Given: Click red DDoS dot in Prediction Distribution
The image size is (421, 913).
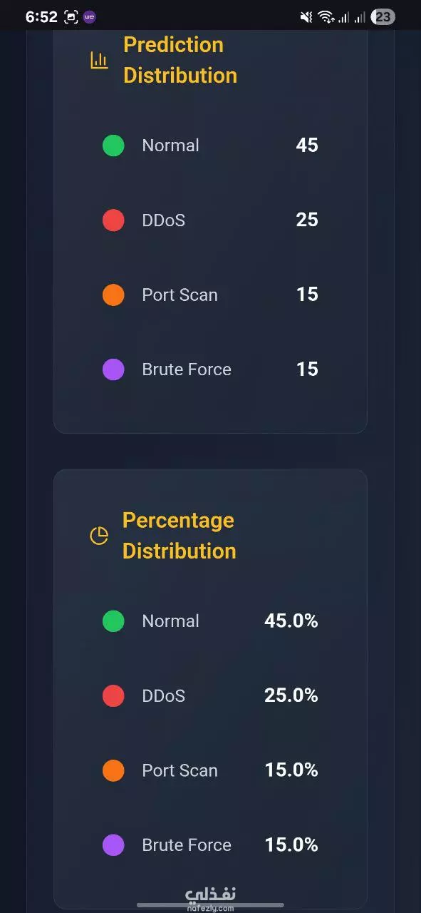Looking at the screenshot, I should [113, 220].
